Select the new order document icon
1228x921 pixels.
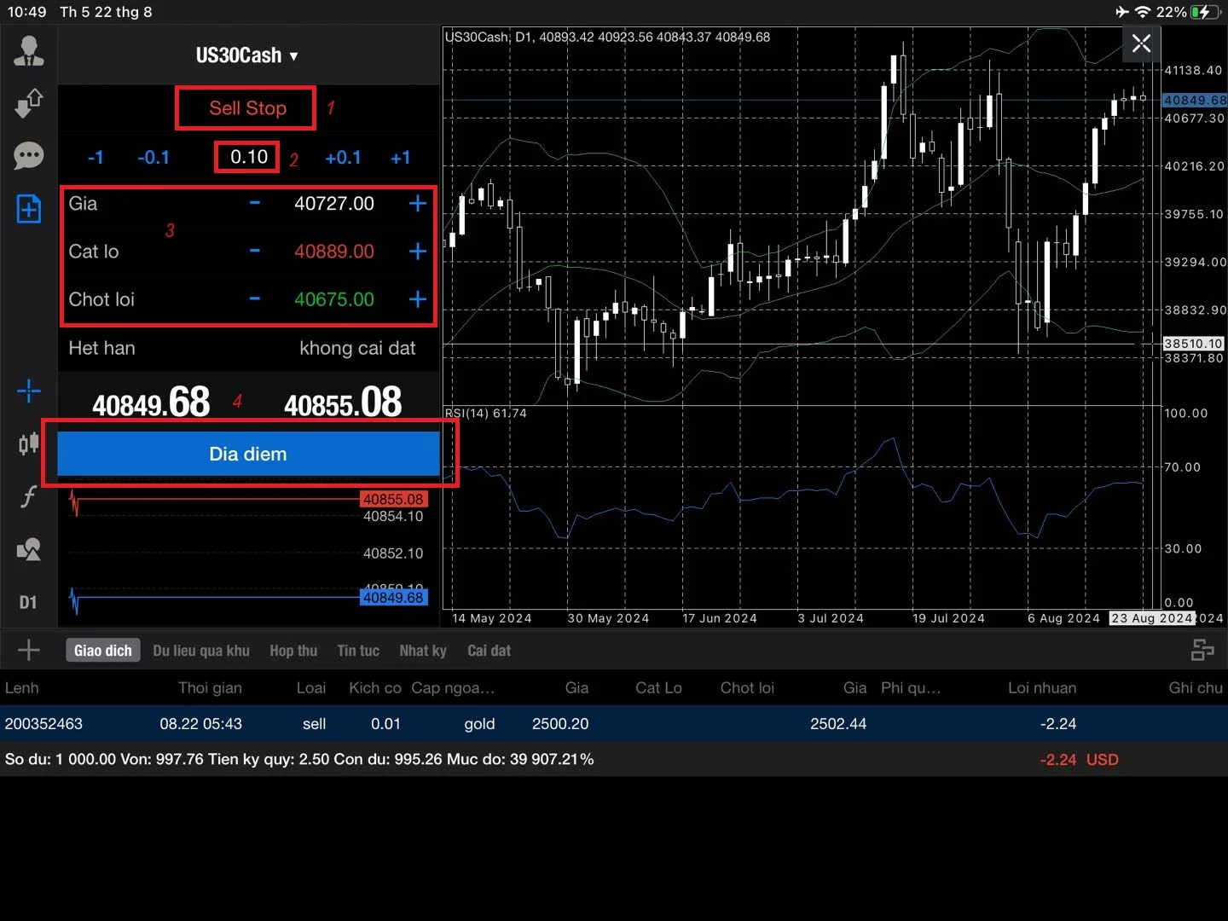click(29, 209)
